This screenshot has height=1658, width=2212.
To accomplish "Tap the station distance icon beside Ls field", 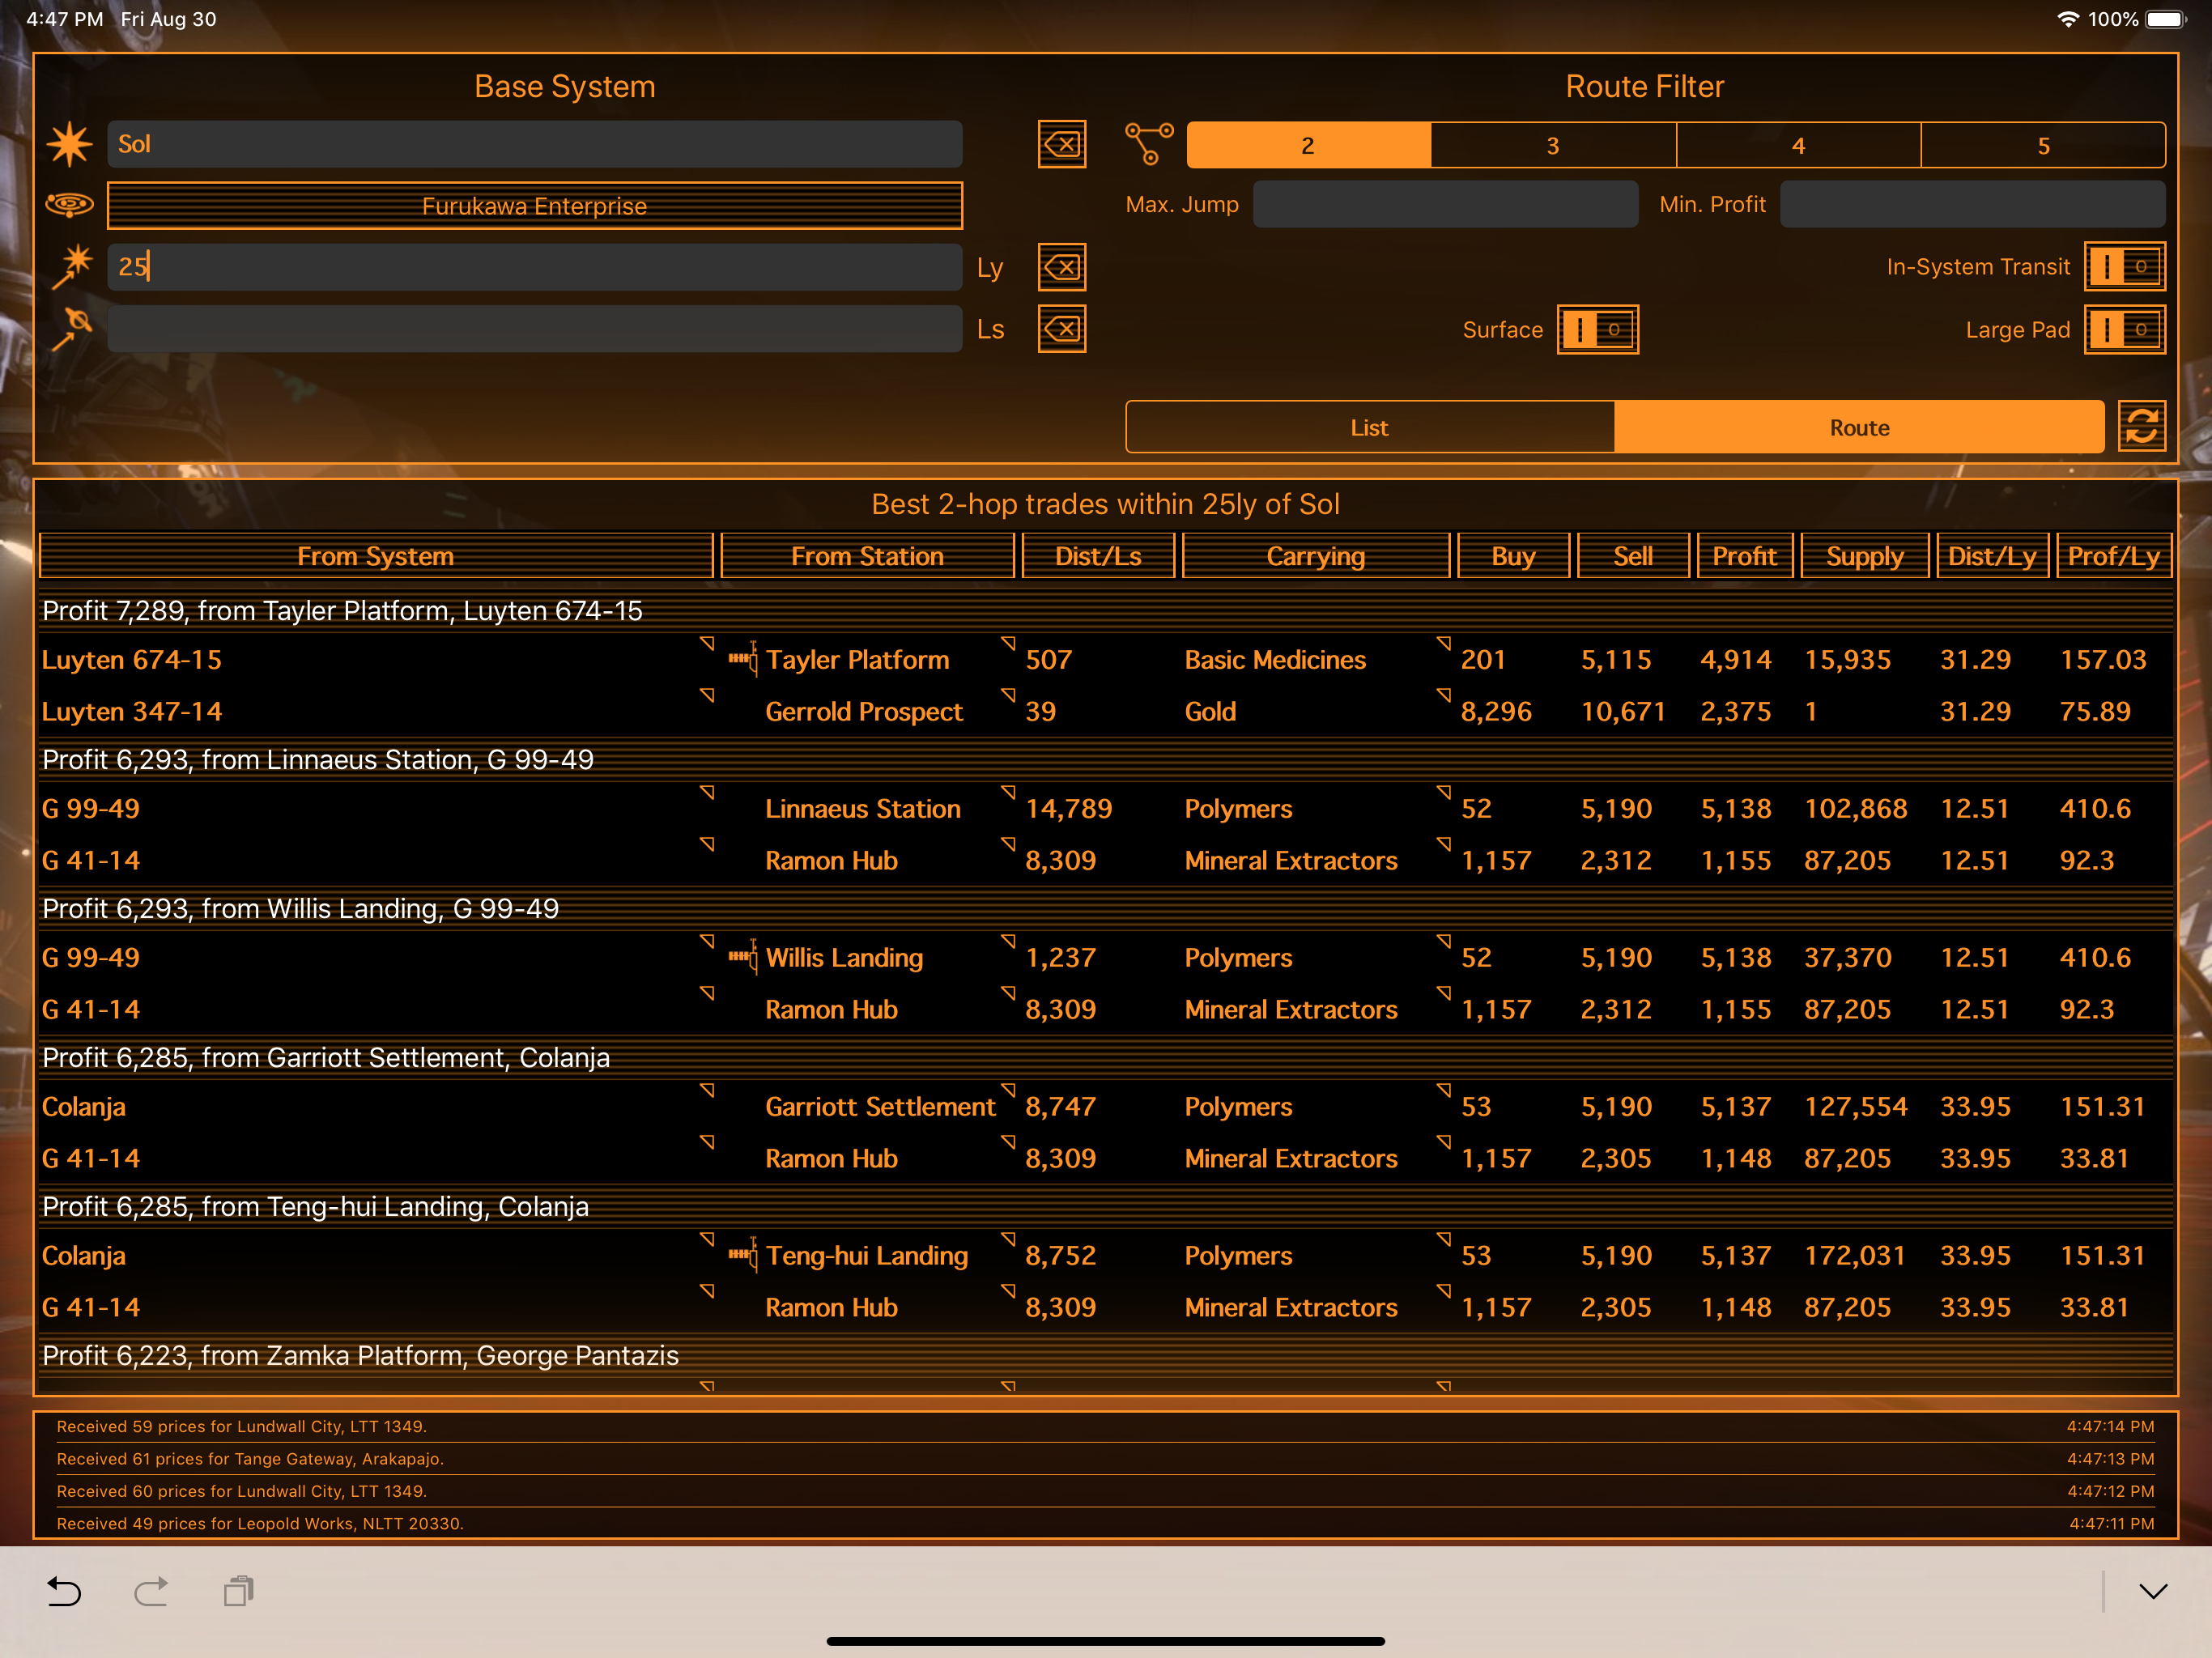I will coord(72,329).
